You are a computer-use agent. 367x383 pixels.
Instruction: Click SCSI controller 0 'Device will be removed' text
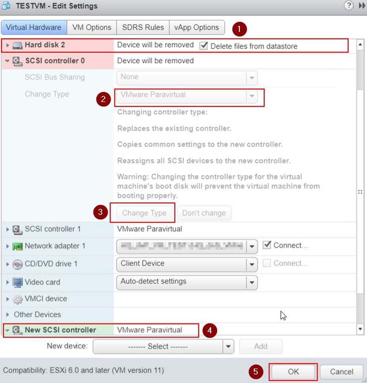155,61
